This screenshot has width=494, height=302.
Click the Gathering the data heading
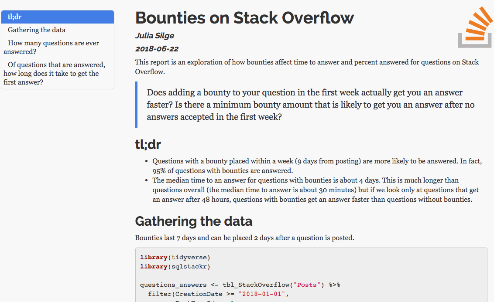[194, 221]
